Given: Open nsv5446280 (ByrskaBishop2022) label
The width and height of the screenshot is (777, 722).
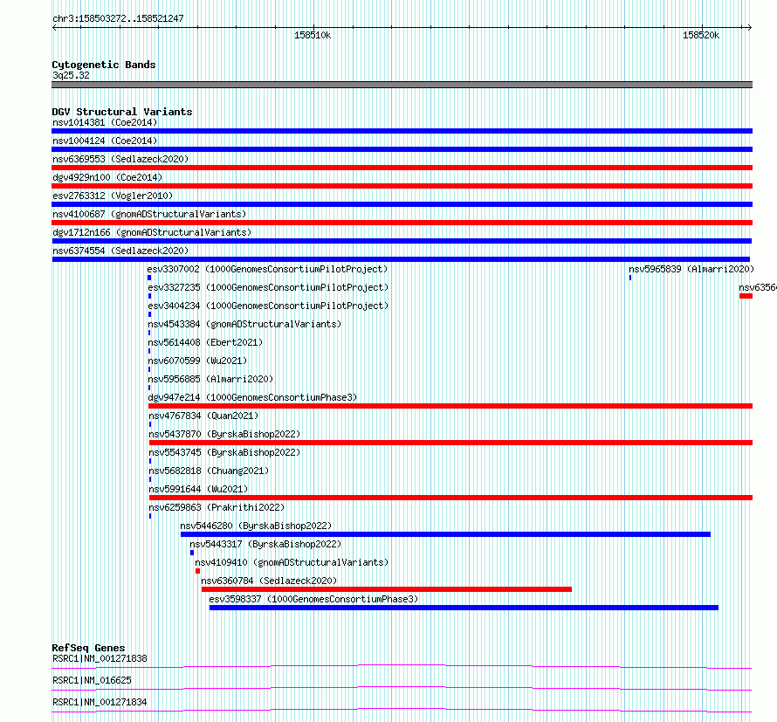Looking at the screenshot, I should tap(256, 526).
